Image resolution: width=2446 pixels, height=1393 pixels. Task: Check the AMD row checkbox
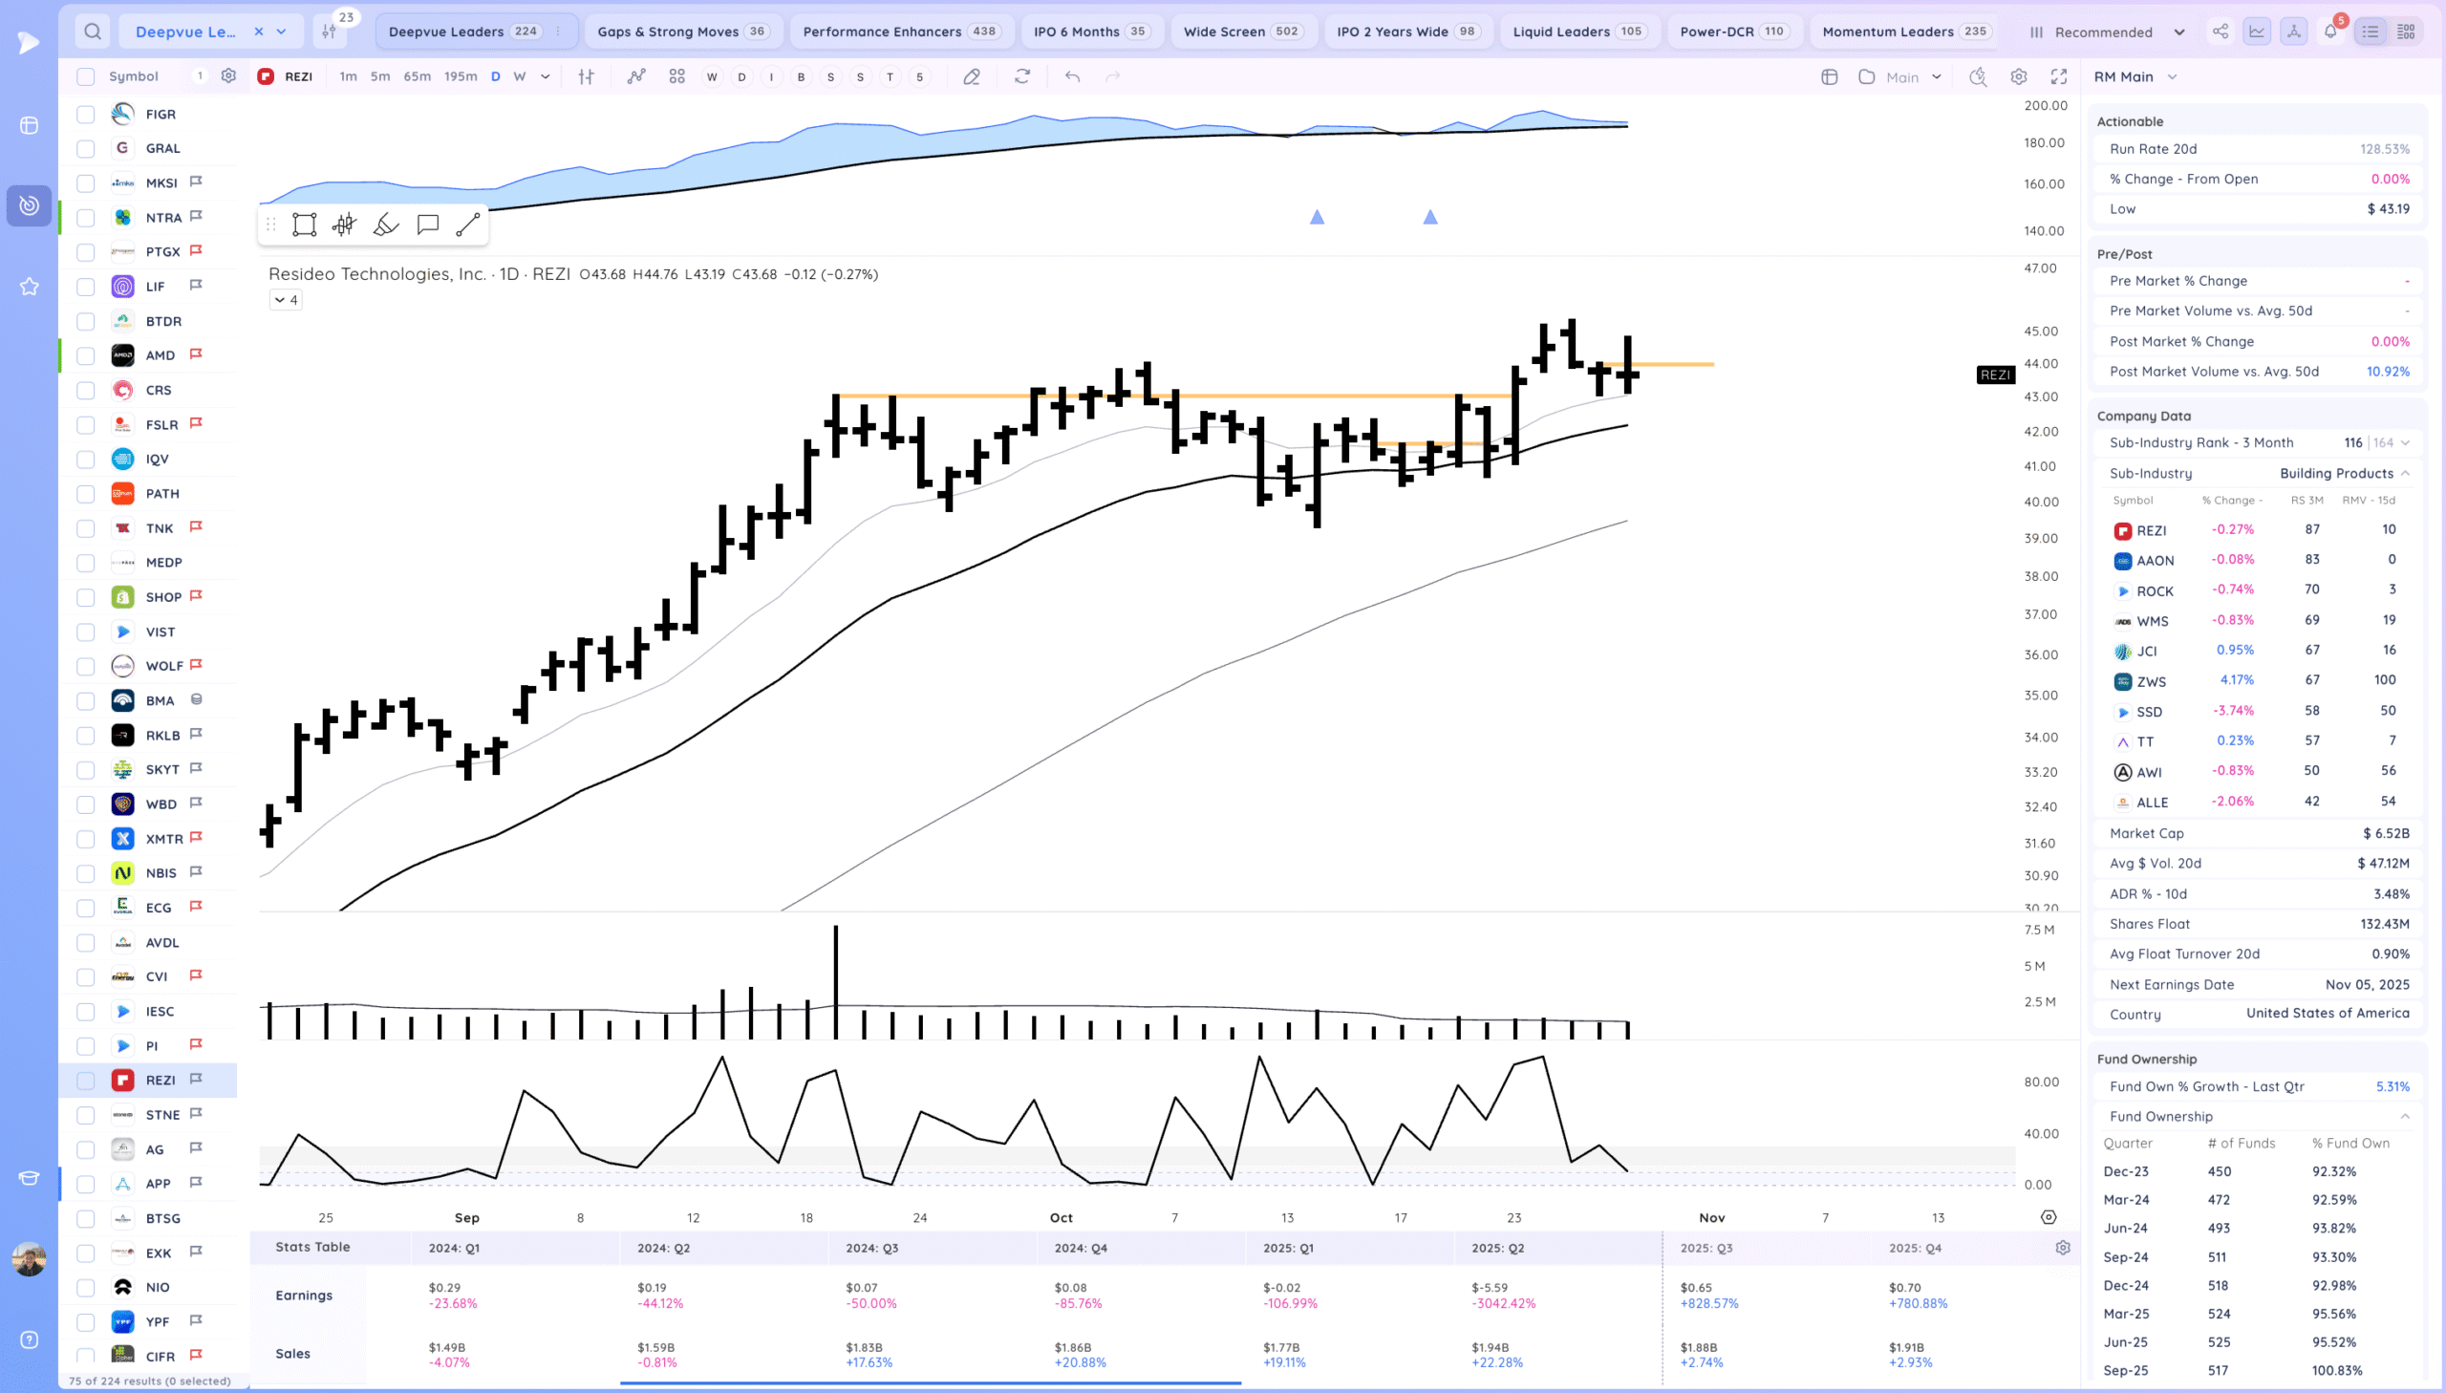coord(86,356)
